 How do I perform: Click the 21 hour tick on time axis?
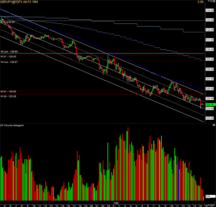97,206
